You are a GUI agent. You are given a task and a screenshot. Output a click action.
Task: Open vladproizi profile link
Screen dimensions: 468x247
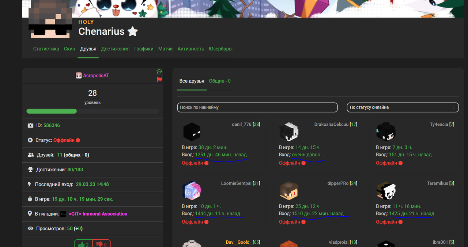(x=339, y=242)
